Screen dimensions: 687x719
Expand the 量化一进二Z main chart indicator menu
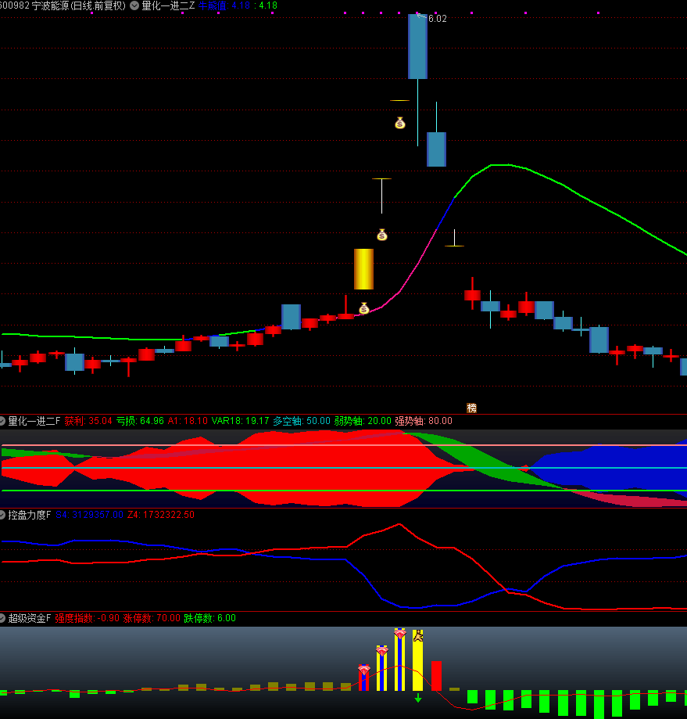click(134, 5)
